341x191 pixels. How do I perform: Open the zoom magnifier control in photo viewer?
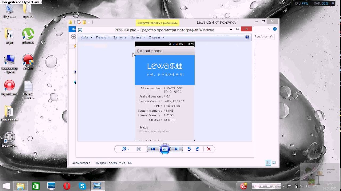click(124, 149)
